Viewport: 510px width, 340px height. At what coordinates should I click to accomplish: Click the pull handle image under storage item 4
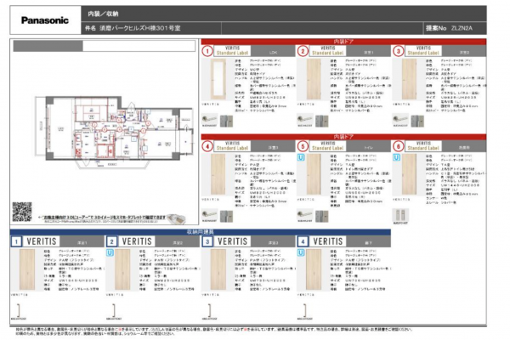[x=305, y=310]
